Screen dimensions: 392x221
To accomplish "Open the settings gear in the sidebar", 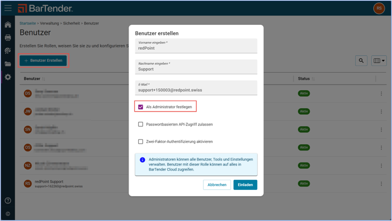I will pyautogui.click(x=8, y=77).
